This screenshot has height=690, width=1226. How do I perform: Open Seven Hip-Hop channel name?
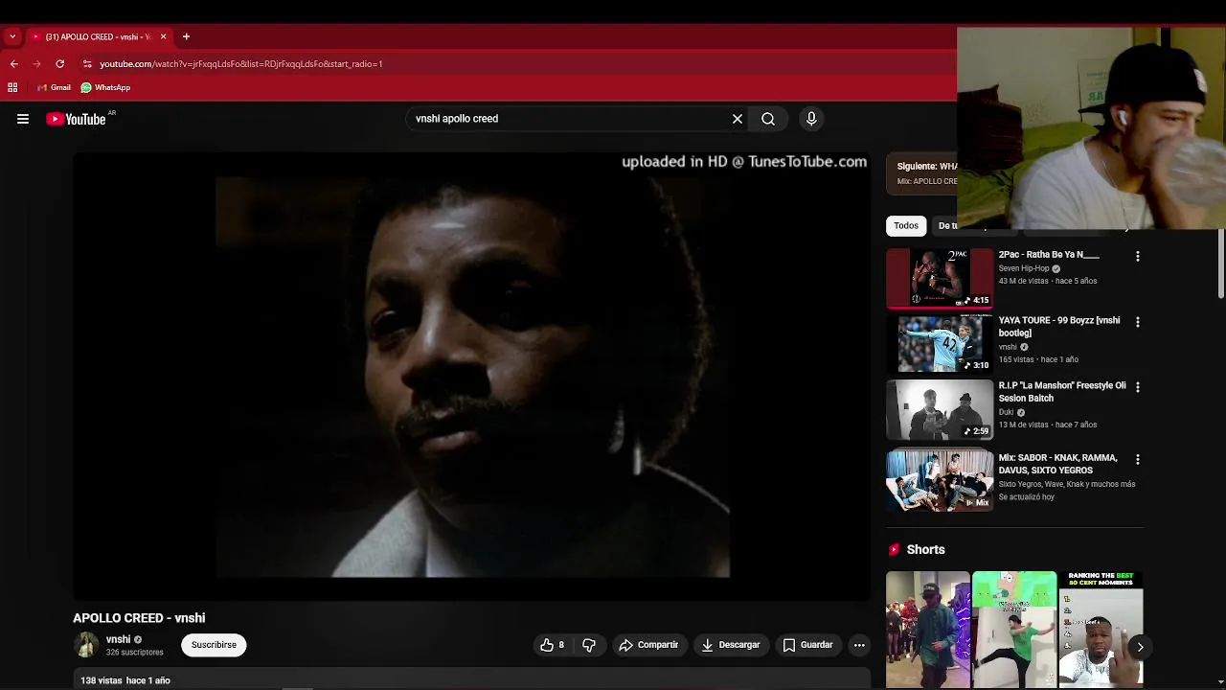[1024, 268]
